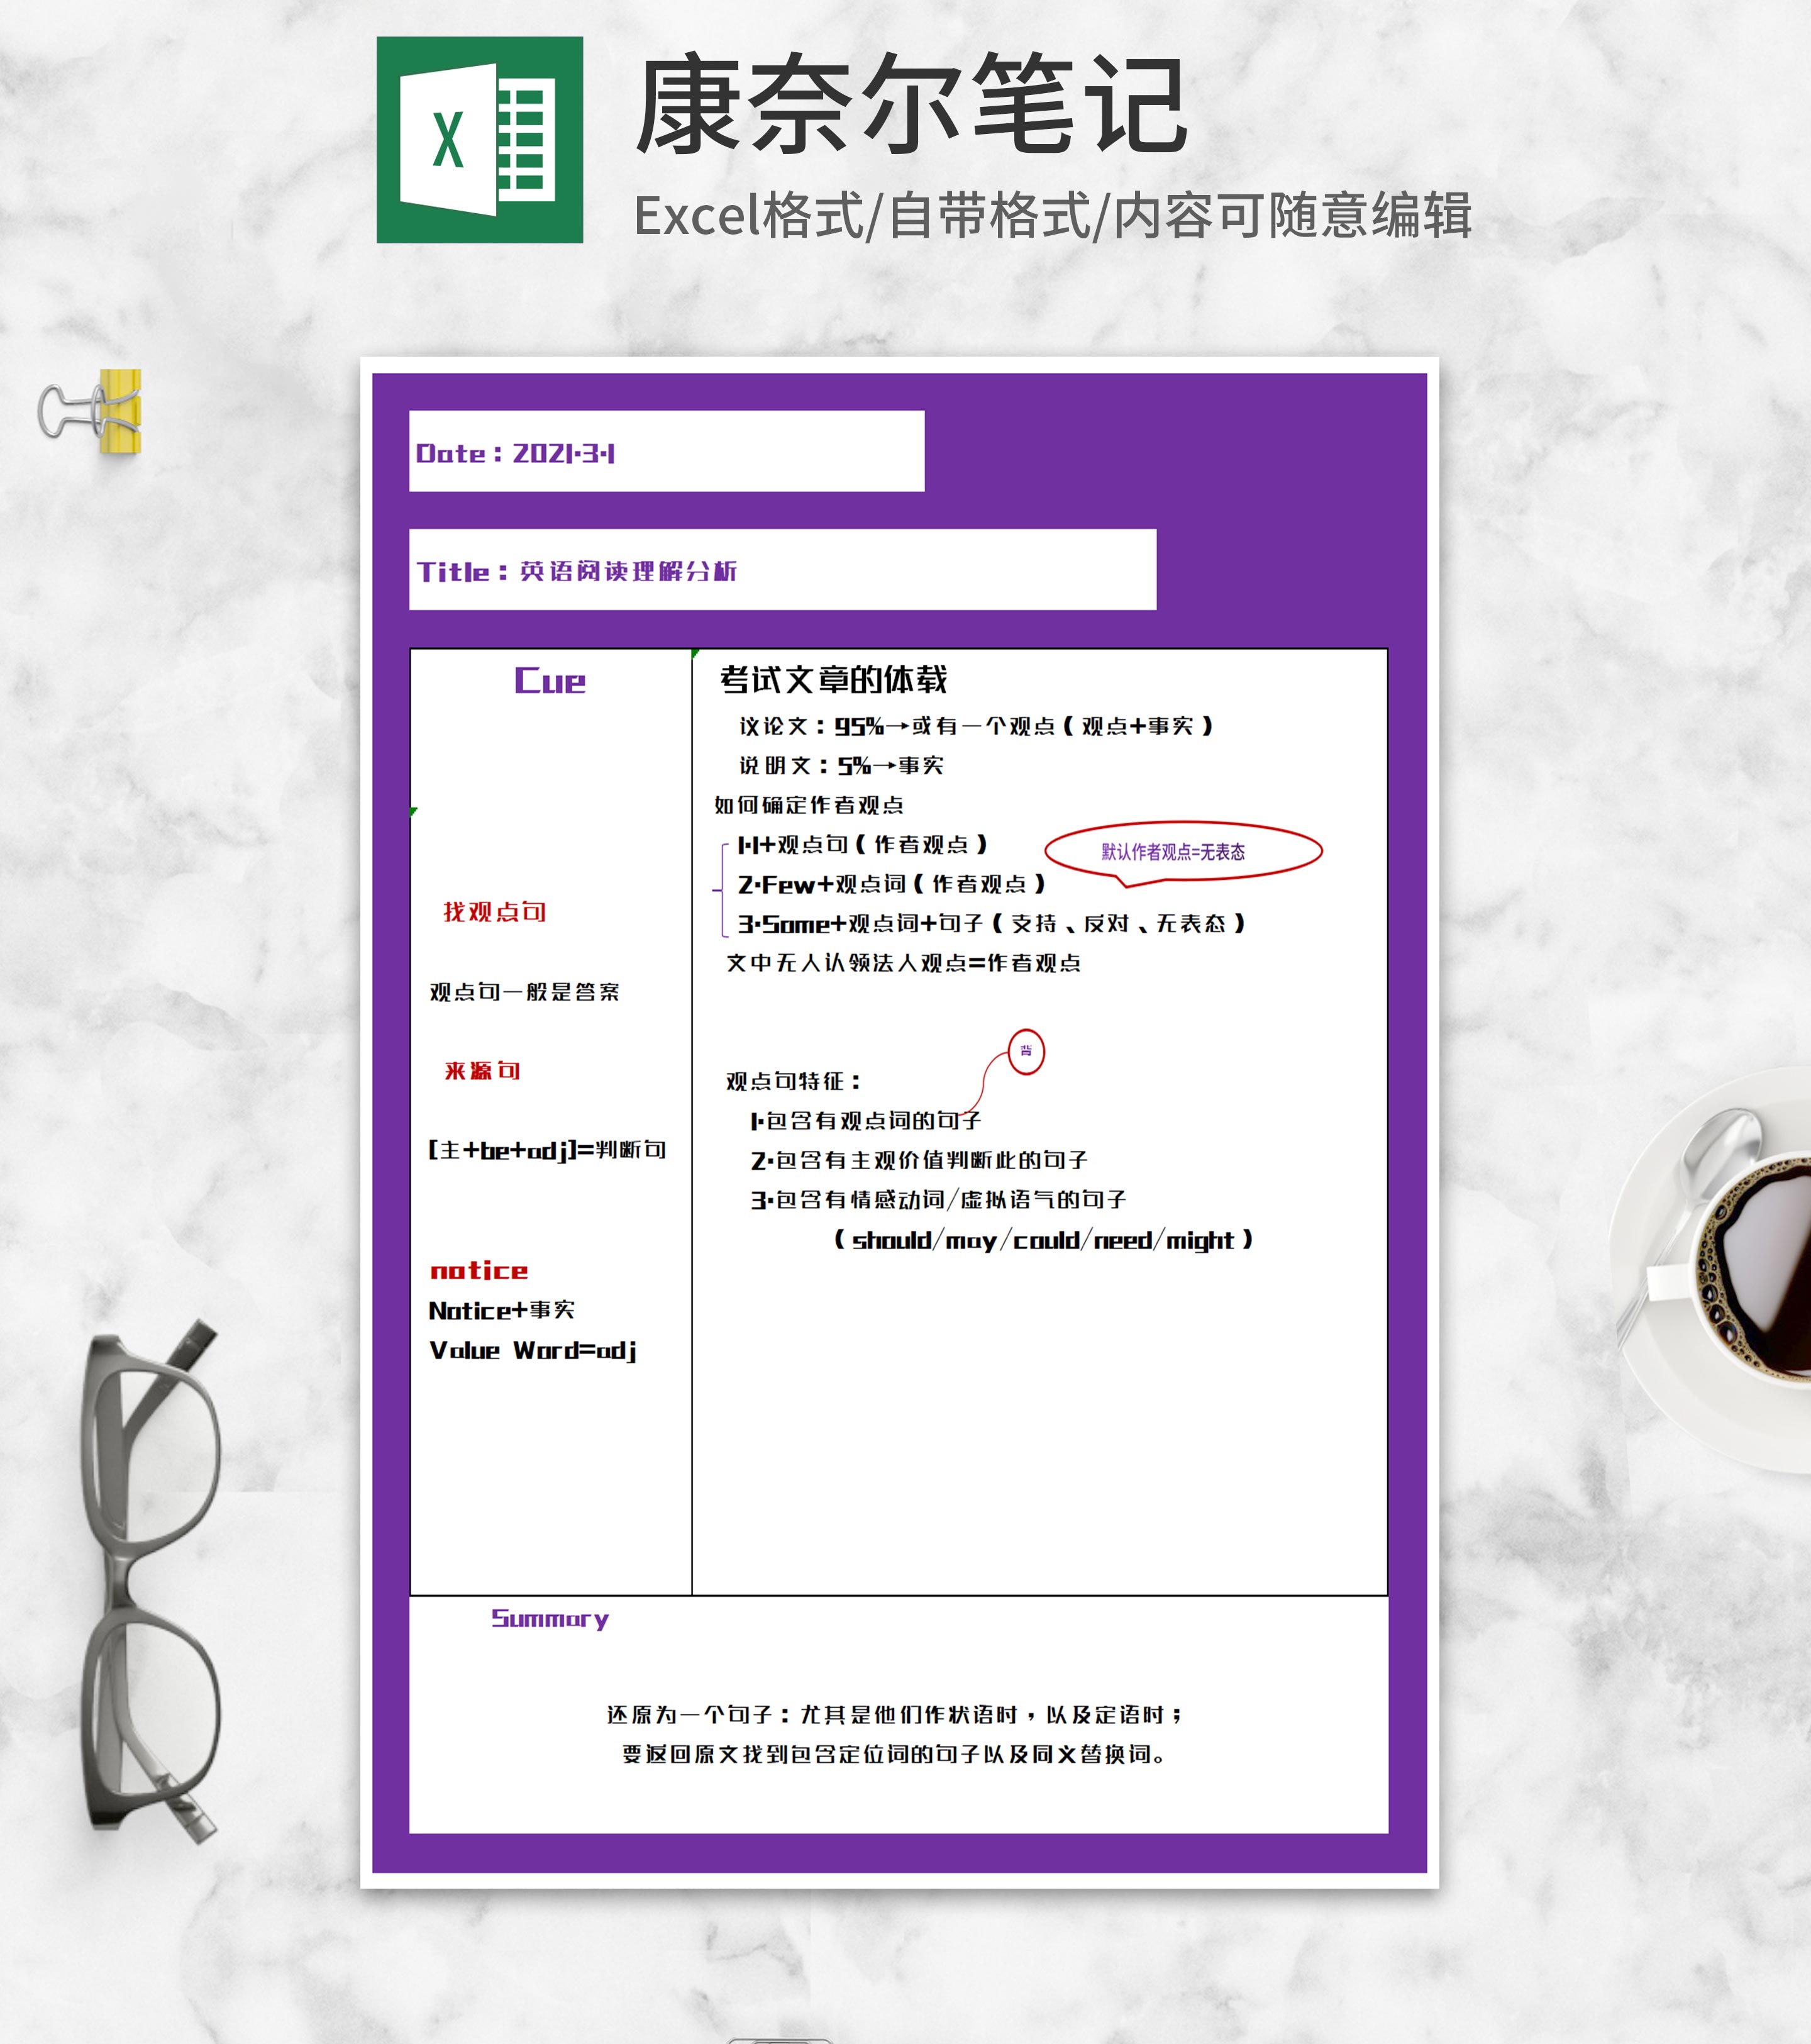Click the red '来源句' cue text

point(482,1070)
